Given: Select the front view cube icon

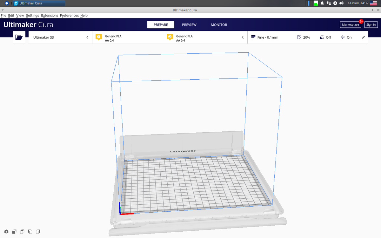Looking at the screenshot, I should click(14, 231).
